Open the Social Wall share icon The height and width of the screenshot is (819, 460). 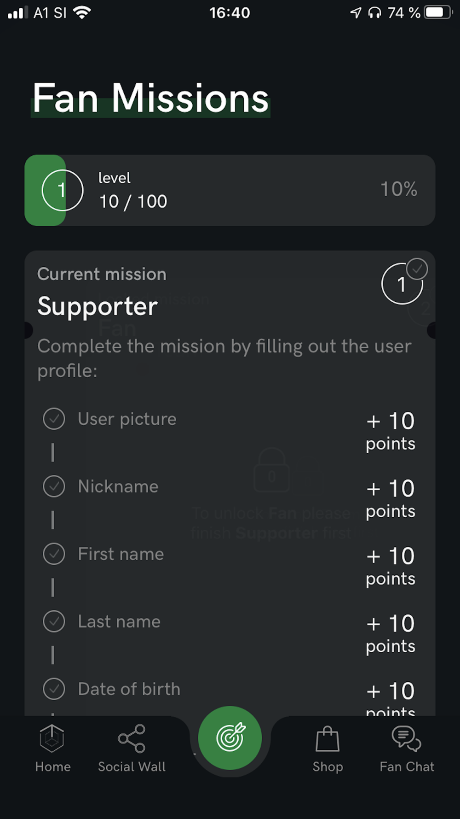pos(132,738)
